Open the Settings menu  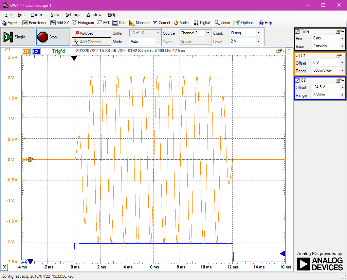pos(73,15)
